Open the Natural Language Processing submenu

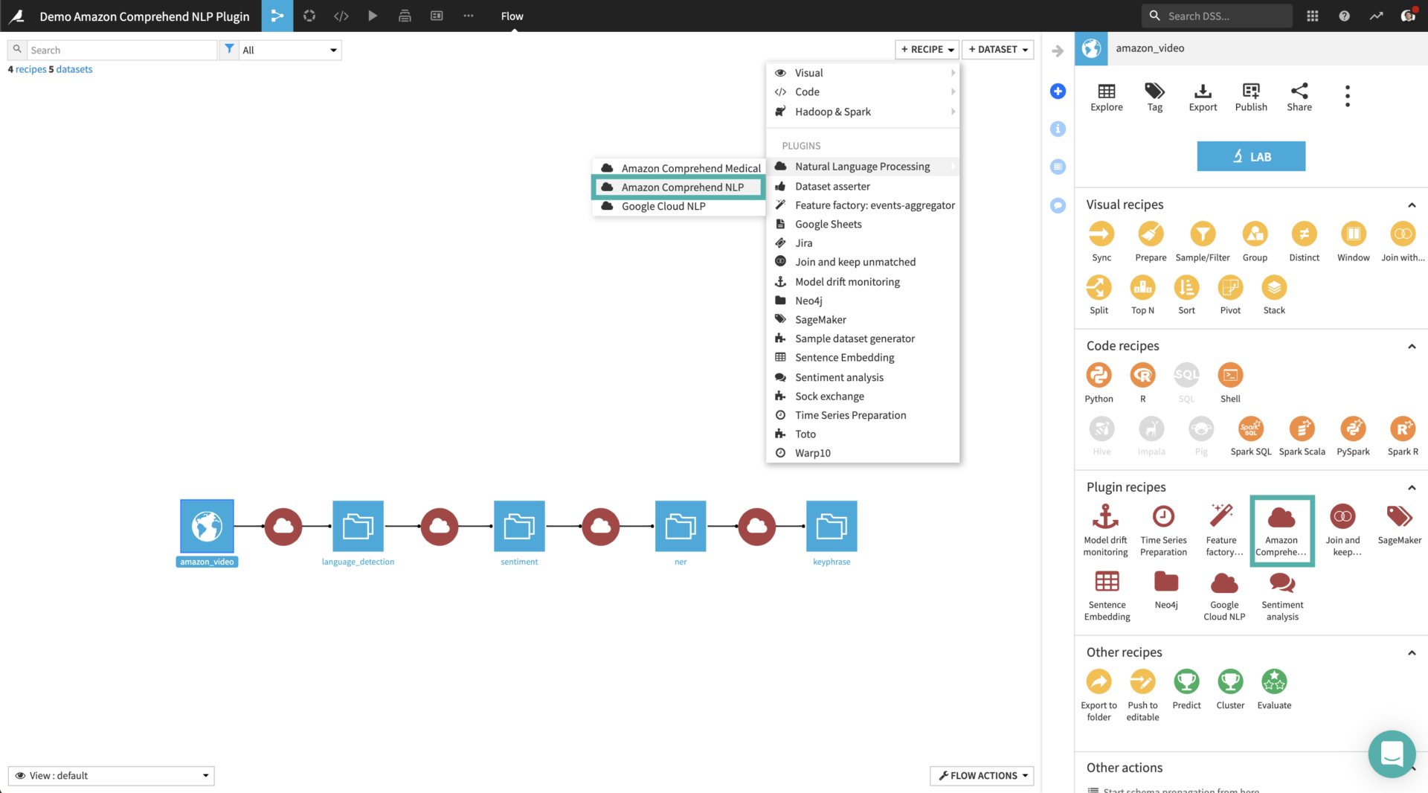pyautogui.click(x=862, y=166)
